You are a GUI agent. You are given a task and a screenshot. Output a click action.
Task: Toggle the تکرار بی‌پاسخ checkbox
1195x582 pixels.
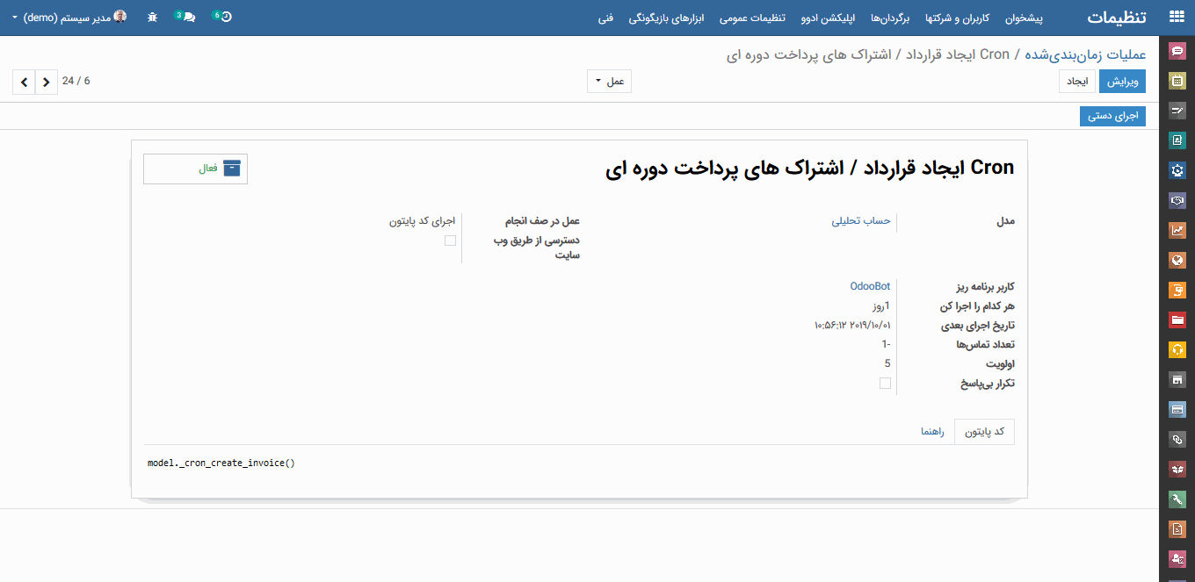(x=885, y=384)
